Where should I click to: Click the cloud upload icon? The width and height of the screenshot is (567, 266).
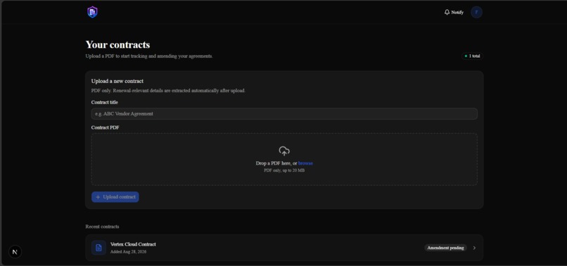pos(284,151)
